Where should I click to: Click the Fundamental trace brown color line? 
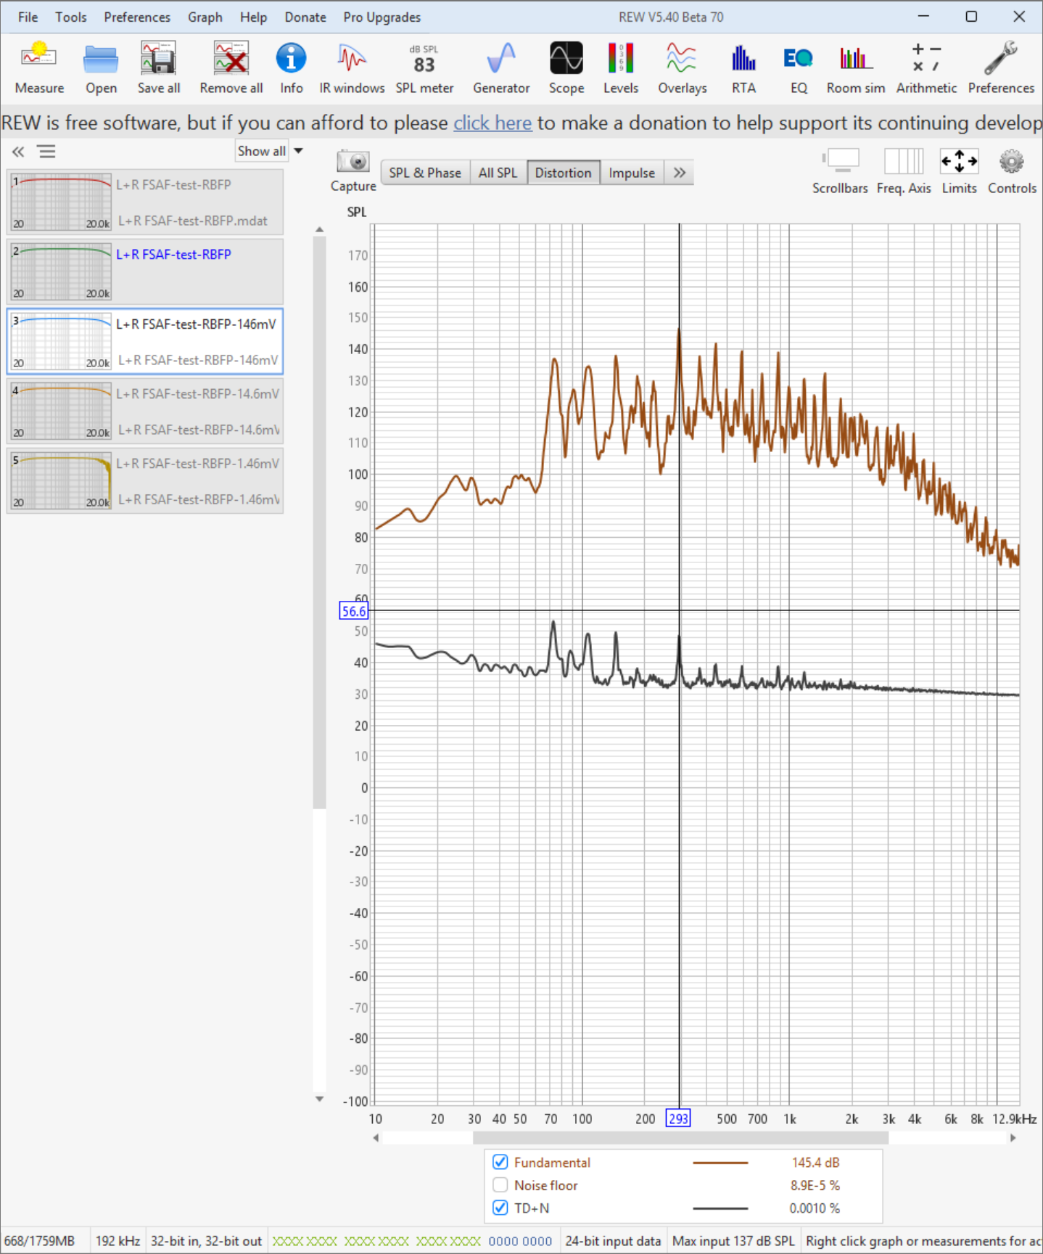click(720, 1163)
